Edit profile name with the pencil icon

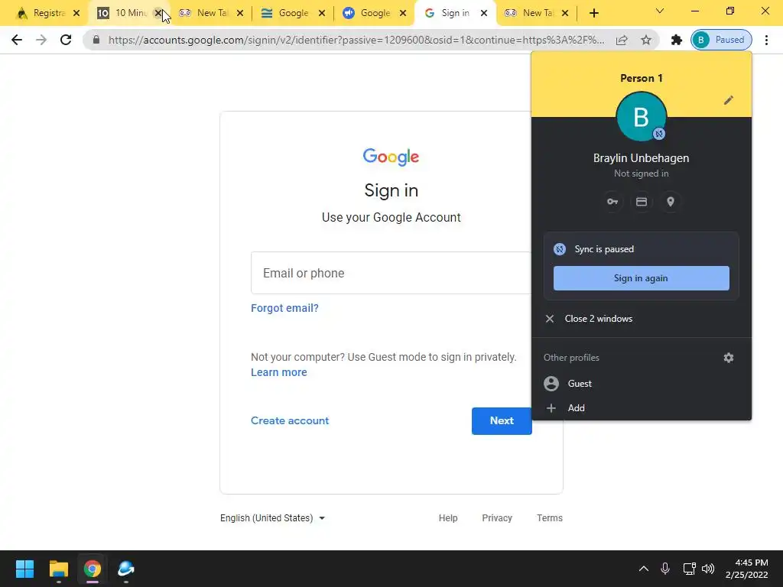point(729,100)
